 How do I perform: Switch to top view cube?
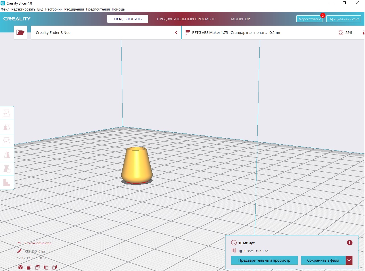(38, 267)
